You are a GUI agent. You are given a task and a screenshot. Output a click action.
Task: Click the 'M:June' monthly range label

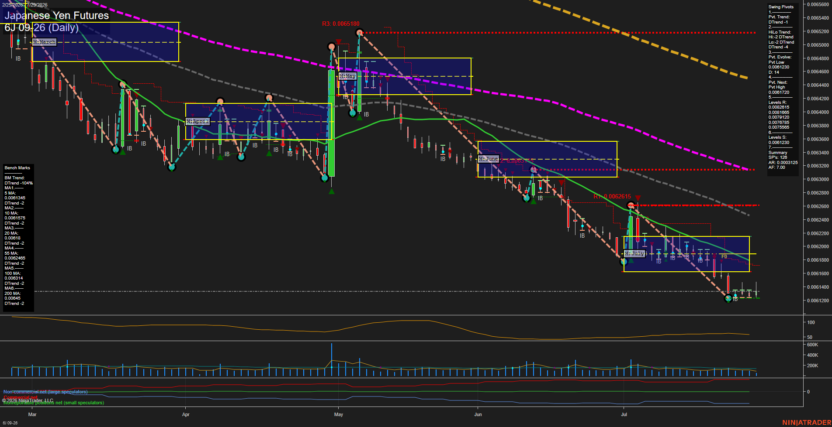pos(489,159)
